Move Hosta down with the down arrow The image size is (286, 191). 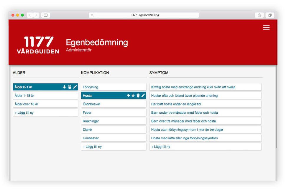[133, 96]
